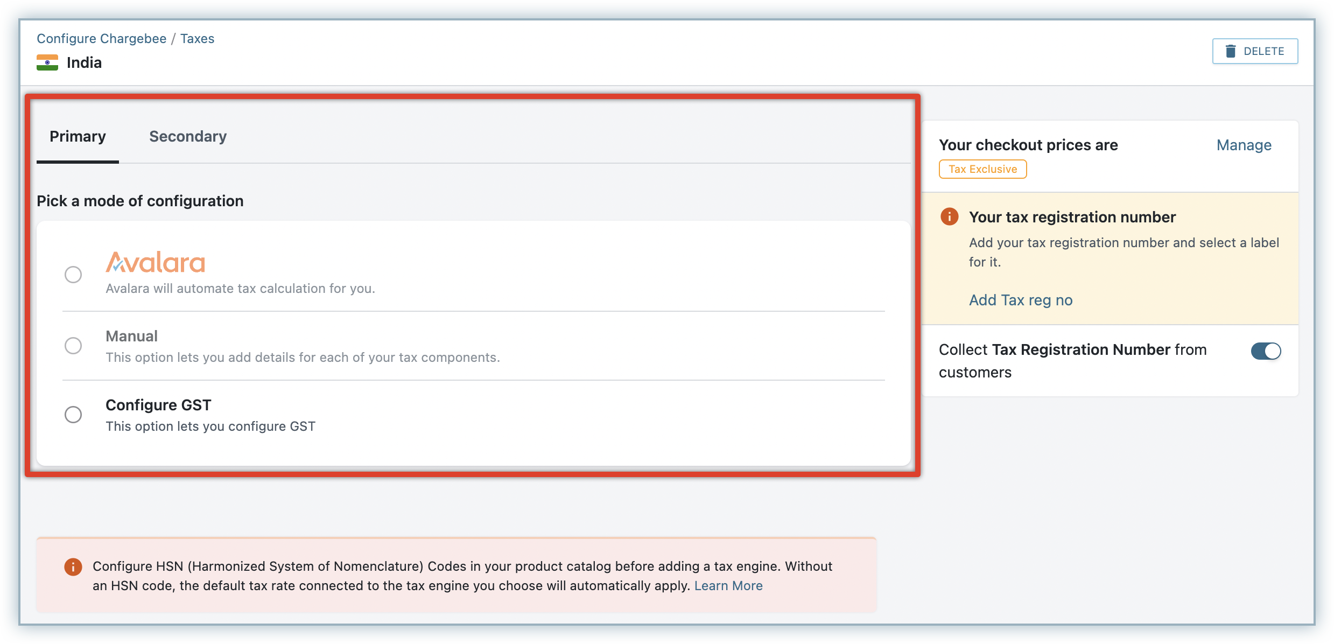1334x644 pixels.
Task: Click the India page heading
Action: point(84,62)
